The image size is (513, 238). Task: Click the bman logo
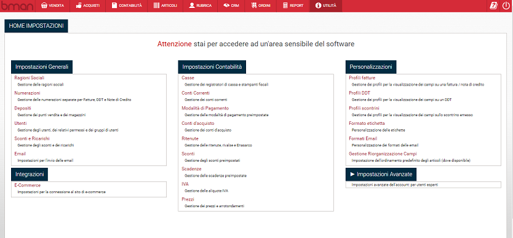18,6
